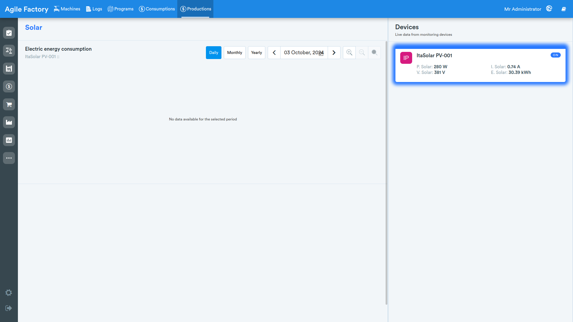Image resolution: width=573 pixels, height=322 pixels.
Task: Open the Machines menu
Action: (67, 9)
